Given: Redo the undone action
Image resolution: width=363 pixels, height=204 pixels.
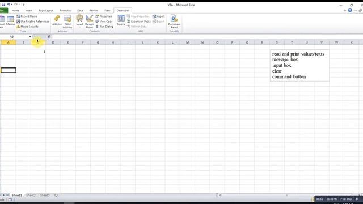Looking at the screenshot, I should (x=16, y=5).
